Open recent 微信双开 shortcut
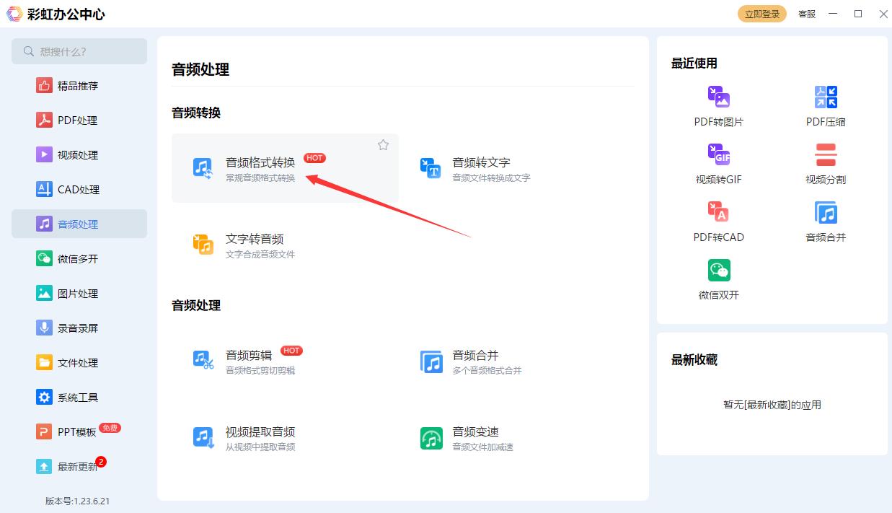Viewport: 892px width, 513px height. coord(718,279)
